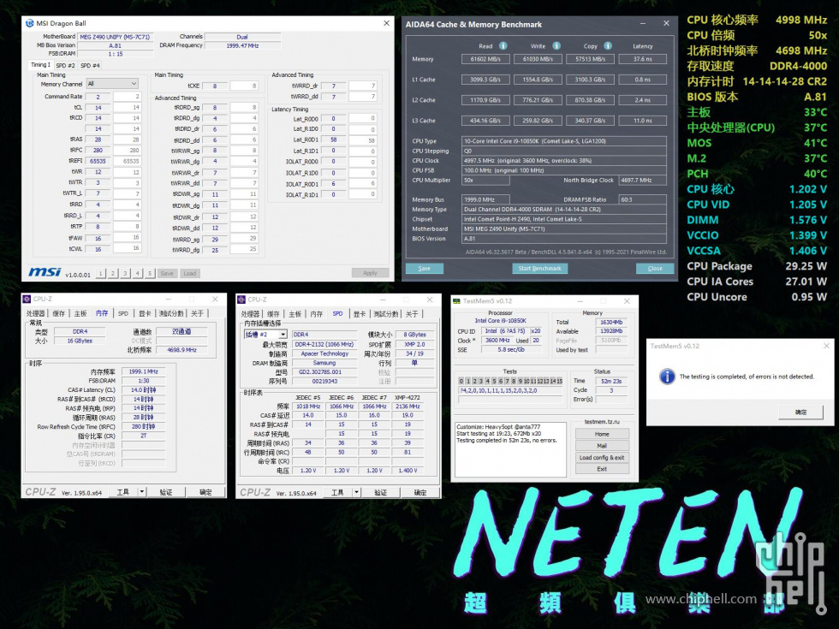Click the "52m 23s" Time value in TestMem5
Screen dimensions: 839x629
(x=611, y=381)
